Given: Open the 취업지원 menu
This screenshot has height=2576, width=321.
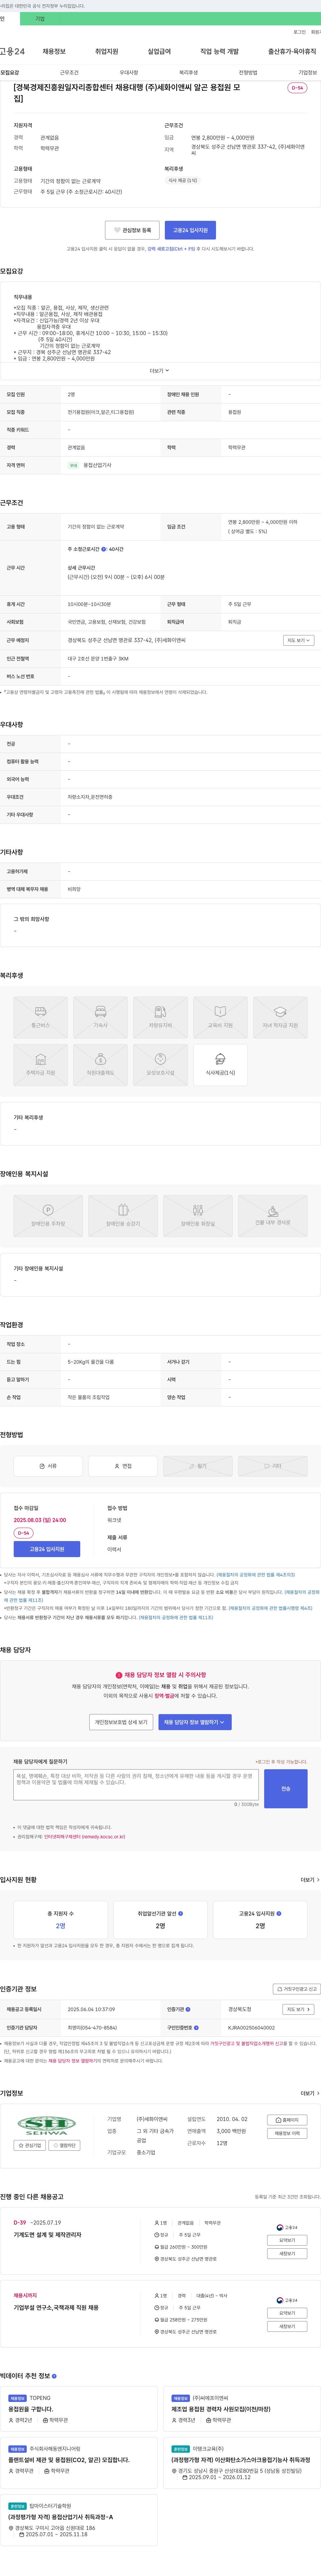Looking at the screenshot, I should (x=107, y=51).
